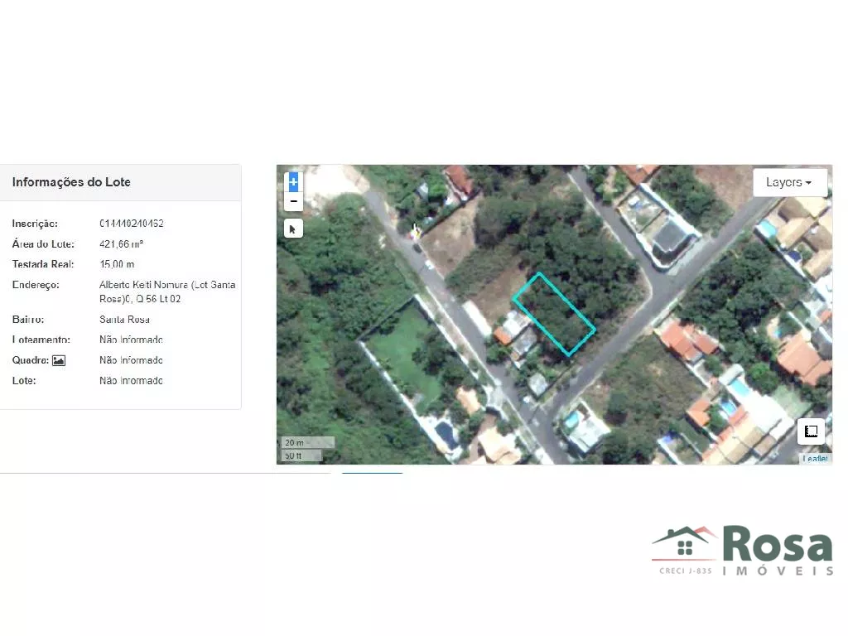Click the blue bar below the map
This screenshot has width=848, height=636.
(373, 473)
